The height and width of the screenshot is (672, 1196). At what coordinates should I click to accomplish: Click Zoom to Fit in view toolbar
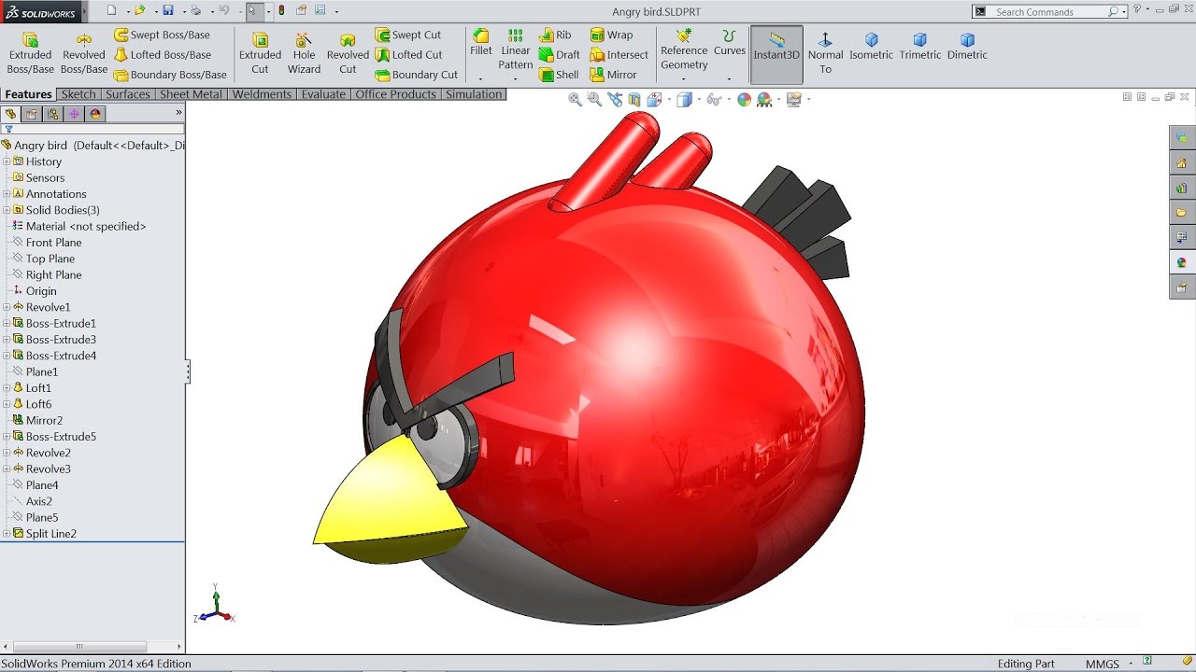pyautogui.click(x=575, y=99)
